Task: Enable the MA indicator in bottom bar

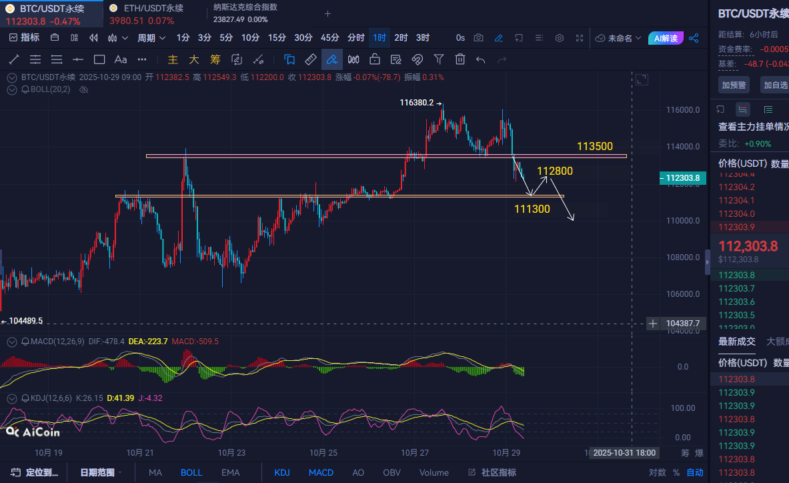Action: 155,472
